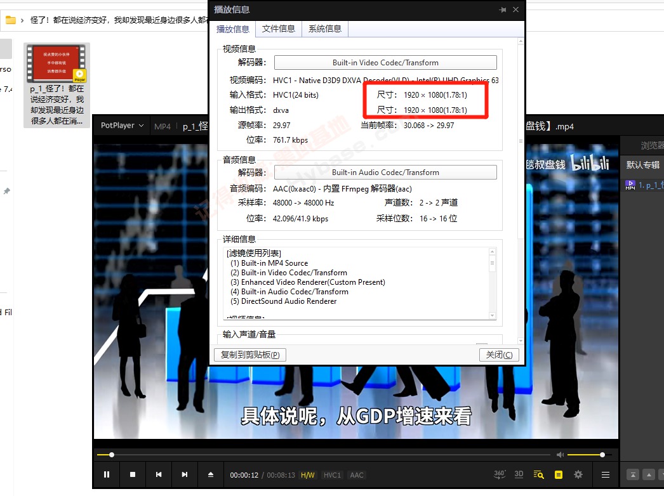Close the 播放信息 dialog with X

pyautogui.click(x=516, y=10)
